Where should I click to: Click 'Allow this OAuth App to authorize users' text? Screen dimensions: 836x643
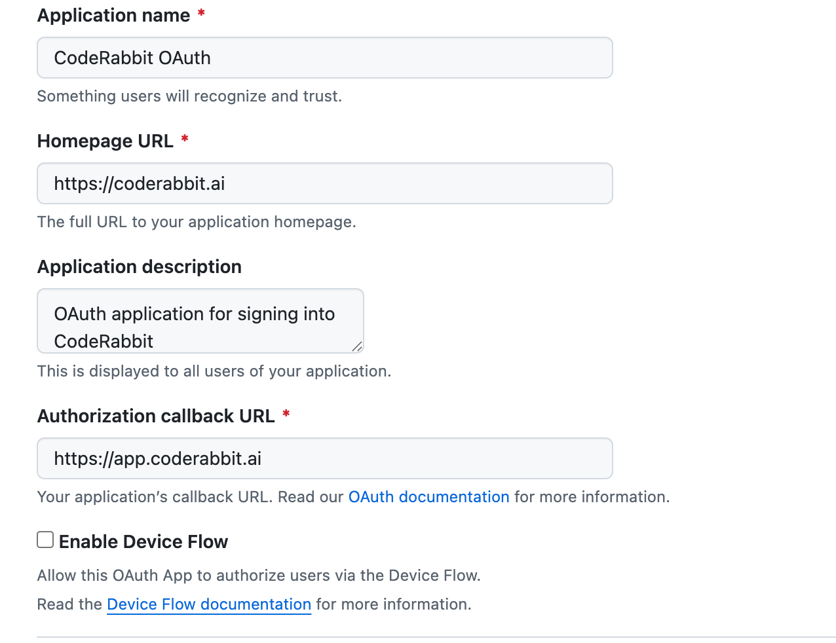(x=259, y=576)
